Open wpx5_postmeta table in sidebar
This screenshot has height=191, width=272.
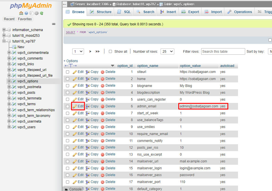(29, 87)
